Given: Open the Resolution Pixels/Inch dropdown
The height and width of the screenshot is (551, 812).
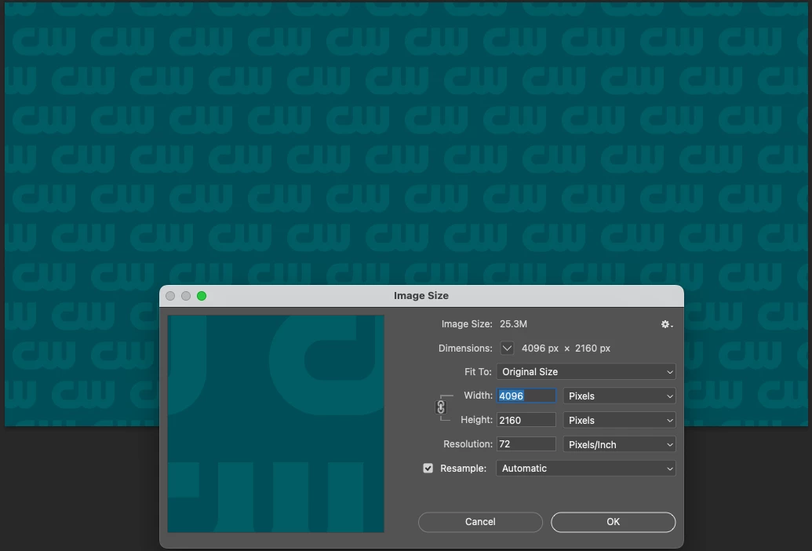Looking at the screenshot, I should click(619, 445).
